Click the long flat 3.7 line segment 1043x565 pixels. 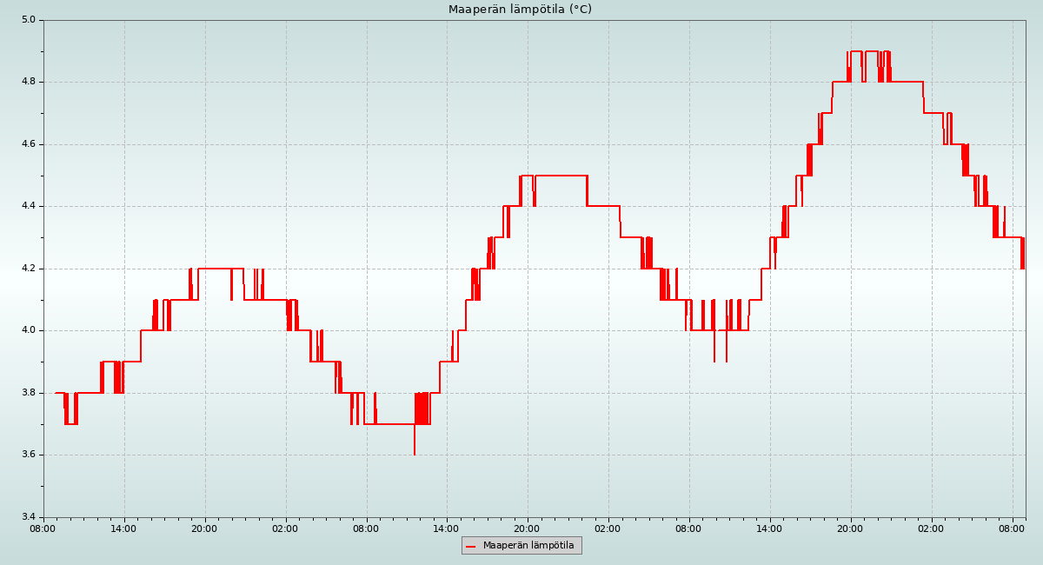(x=389, y=424)
